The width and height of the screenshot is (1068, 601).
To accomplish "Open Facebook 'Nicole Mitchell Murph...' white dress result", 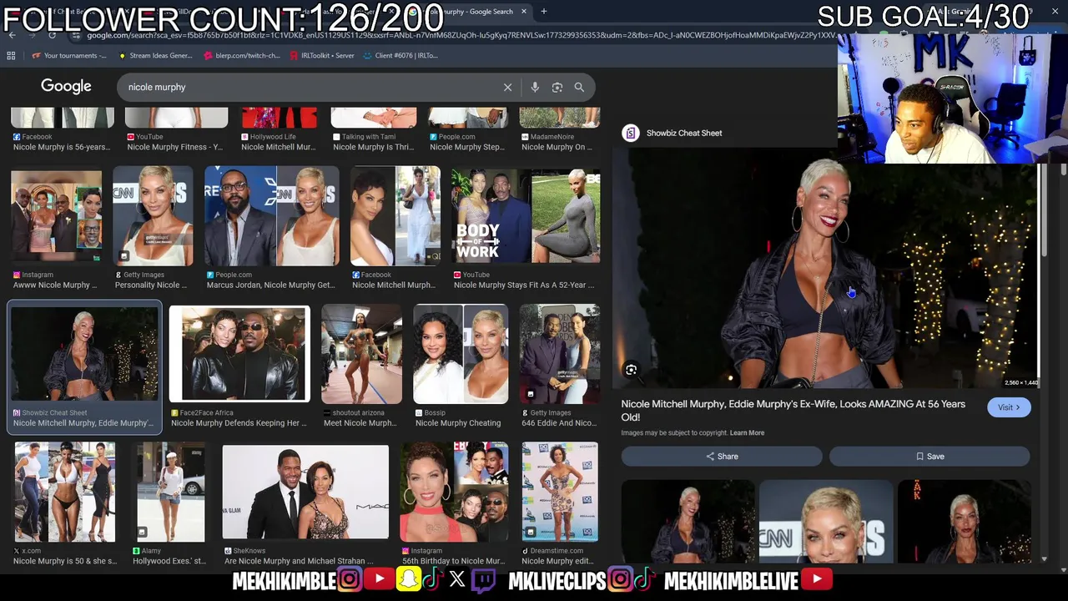I will [395, 216].
